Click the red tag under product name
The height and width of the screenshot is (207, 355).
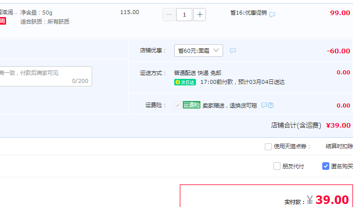(3, 21)
